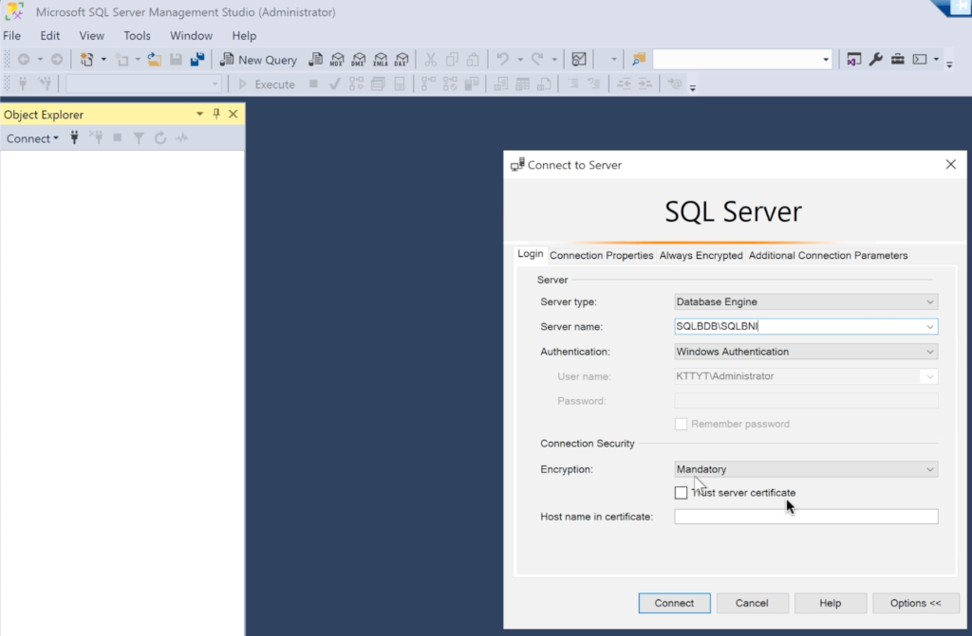The image size is (972, 636).
Task: Click the Navigate Backward arrow icon
Action: (24, 60)
